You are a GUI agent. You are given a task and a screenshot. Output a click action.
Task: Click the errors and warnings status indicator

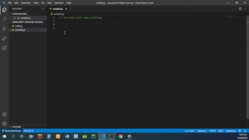point(29,131)
